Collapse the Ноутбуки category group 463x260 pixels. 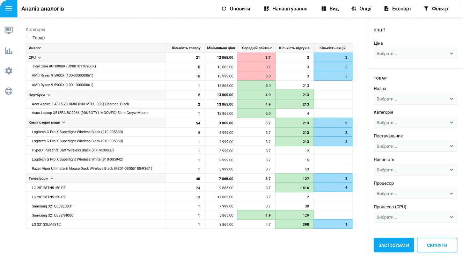click(x=49, y=95)
